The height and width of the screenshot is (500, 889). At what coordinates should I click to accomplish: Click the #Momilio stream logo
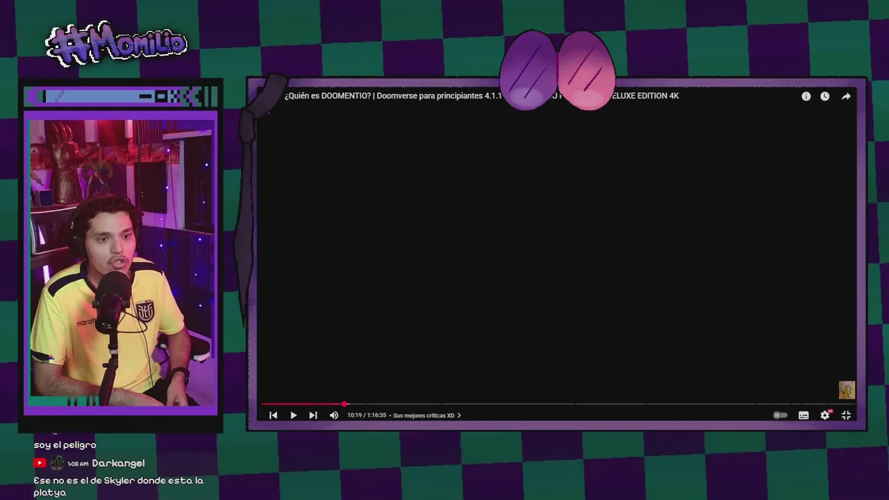tap(117, 44)
